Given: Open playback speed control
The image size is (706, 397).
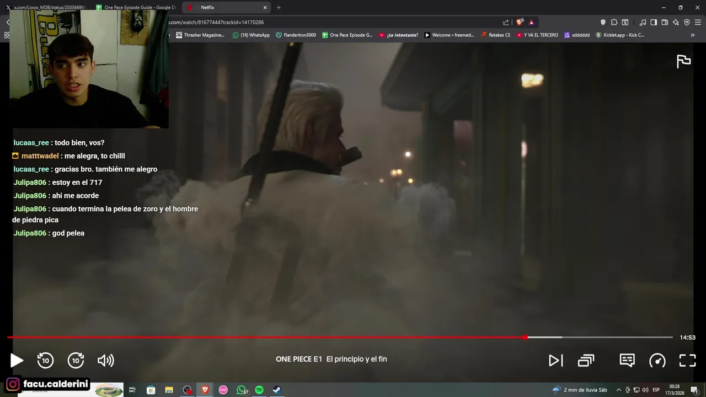Looking at the screenshot, I should pos(657,361).
